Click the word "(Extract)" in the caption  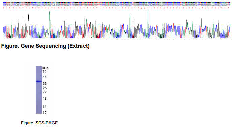tap(78, 46)
